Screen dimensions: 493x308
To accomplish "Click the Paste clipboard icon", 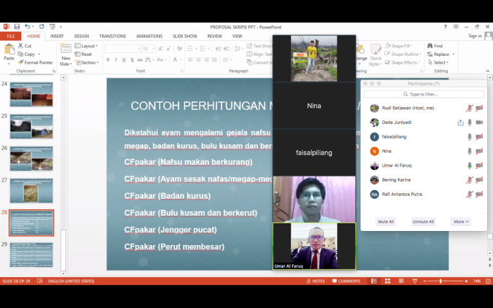I will point(9,49).
